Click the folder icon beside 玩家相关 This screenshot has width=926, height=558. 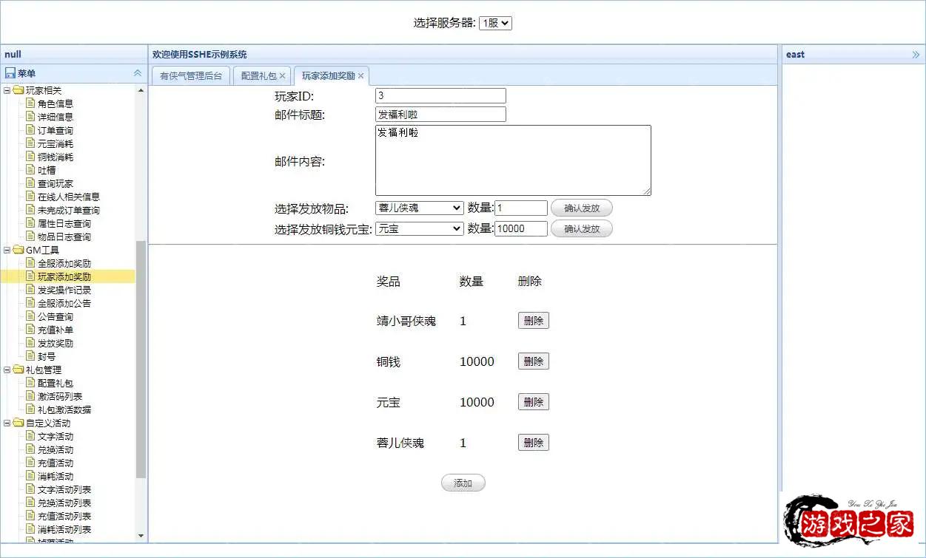pos(19,89)
